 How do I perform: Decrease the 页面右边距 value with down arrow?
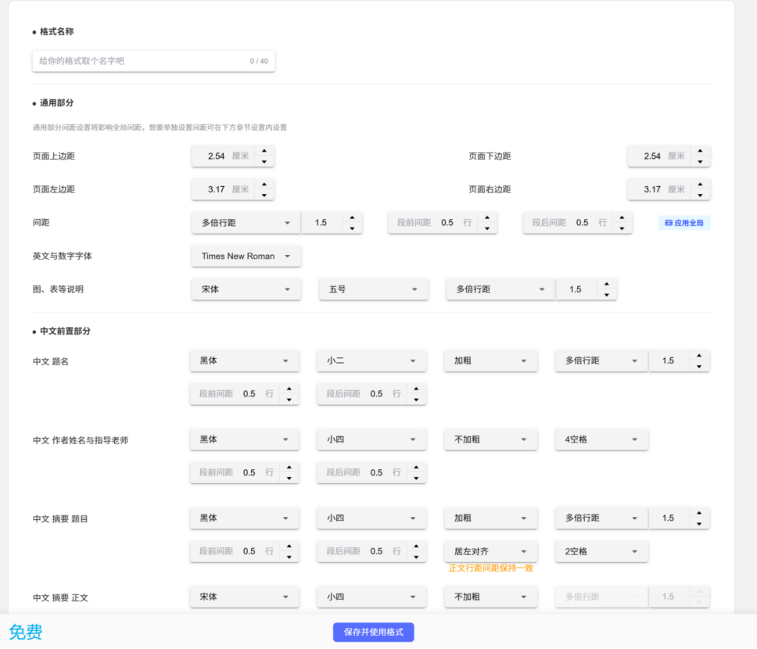coord(700,195)
